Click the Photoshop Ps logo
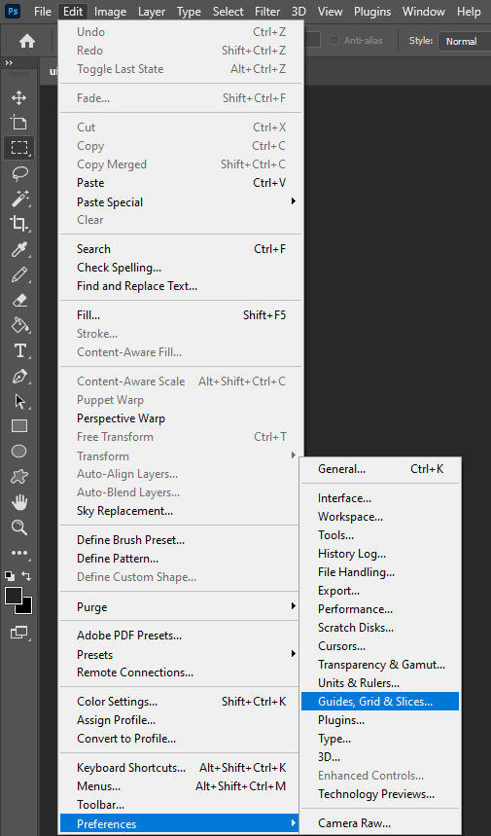The width and height of the screenshot is (491, 836). [x=13, y=11]
